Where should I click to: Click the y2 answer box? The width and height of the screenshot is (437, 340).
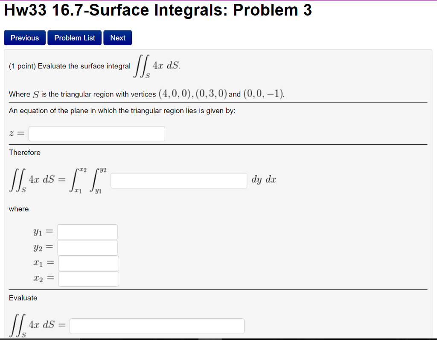(x=87, y=247)
